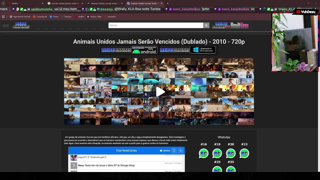
Task: Open the Disney+ bookmark
Action: tap(66, 17)
